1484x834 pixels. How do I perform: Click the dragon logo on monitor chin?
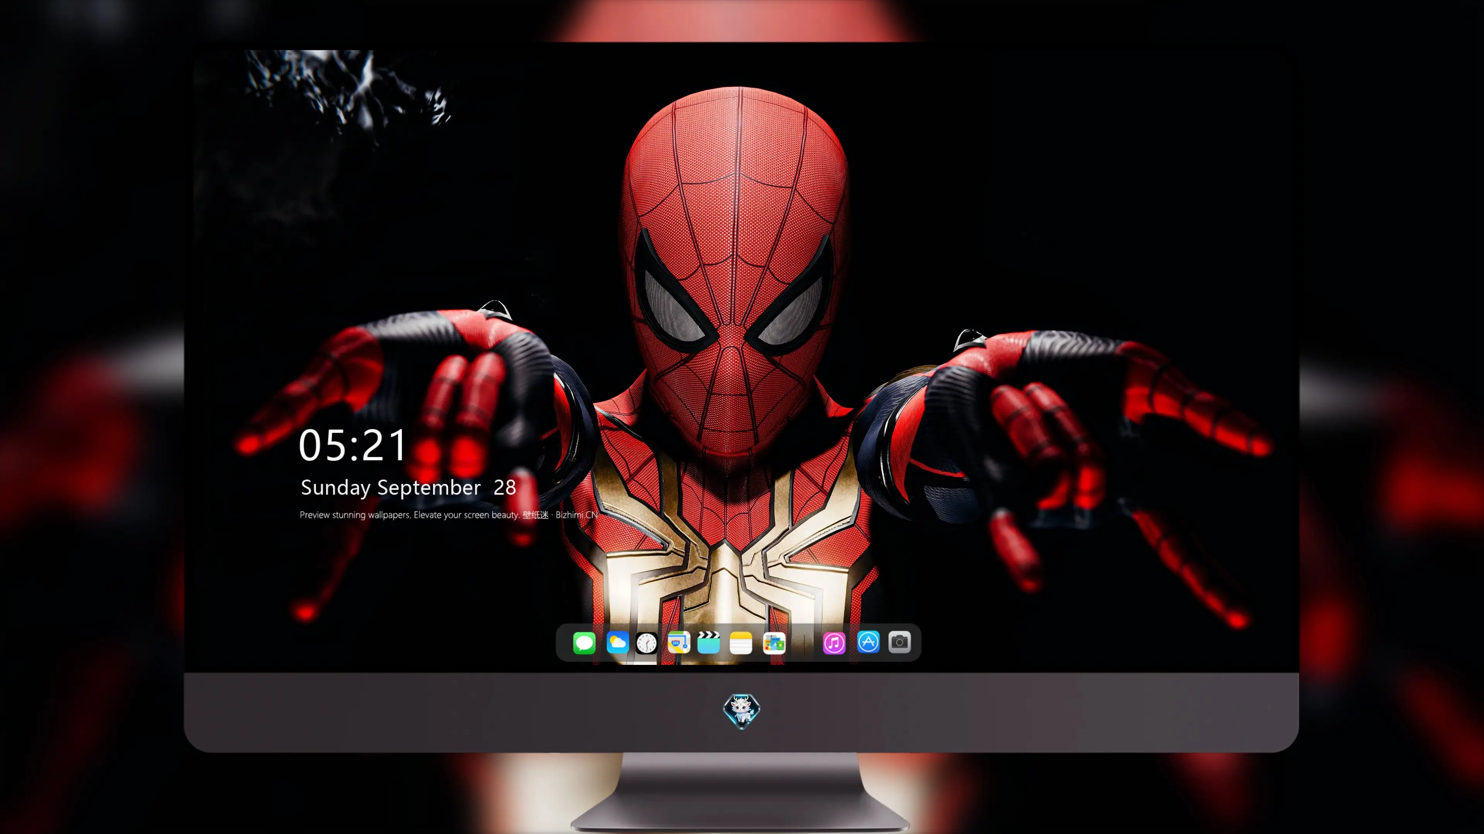coord(742,711)
